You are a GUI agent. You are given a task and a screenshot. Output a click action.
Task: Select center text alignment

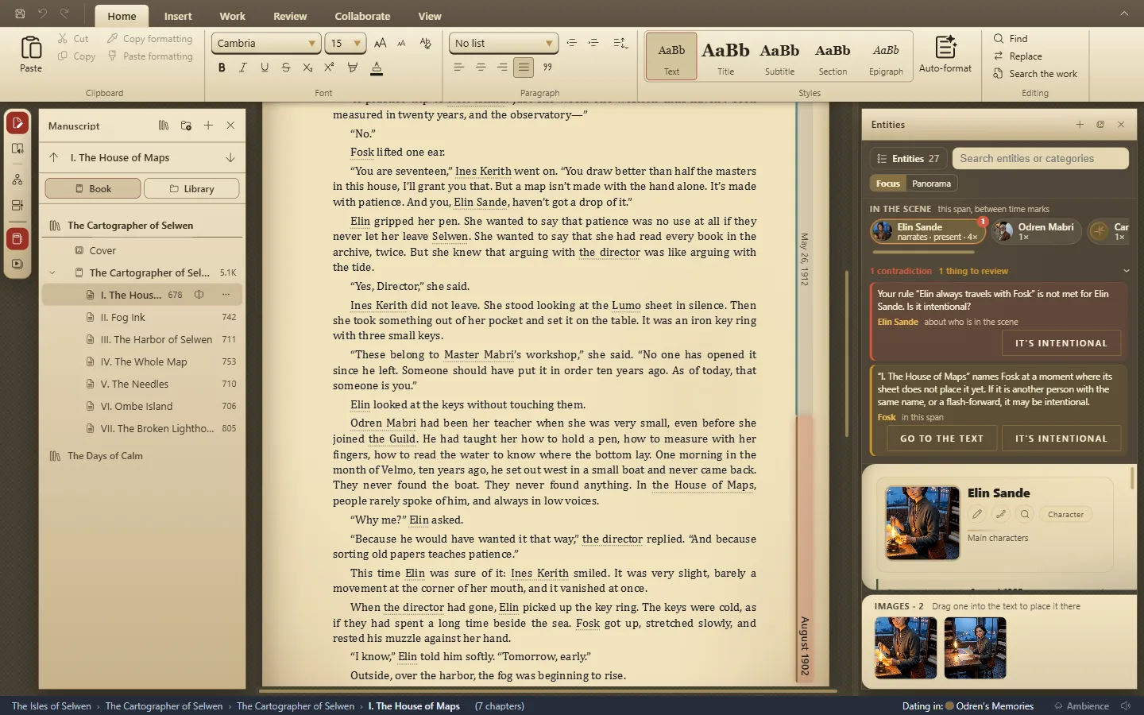click(481, 68)
